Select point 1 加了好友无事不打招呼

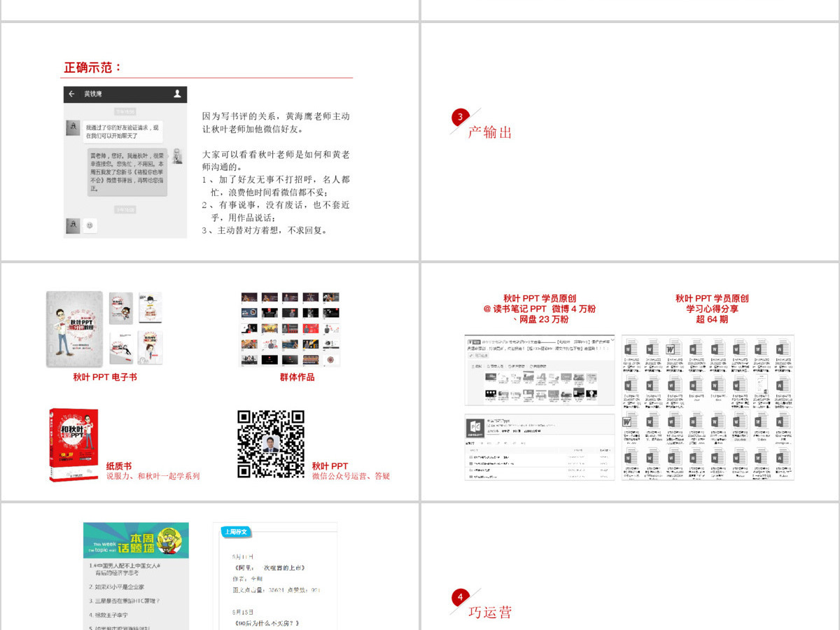coord(276,185)
